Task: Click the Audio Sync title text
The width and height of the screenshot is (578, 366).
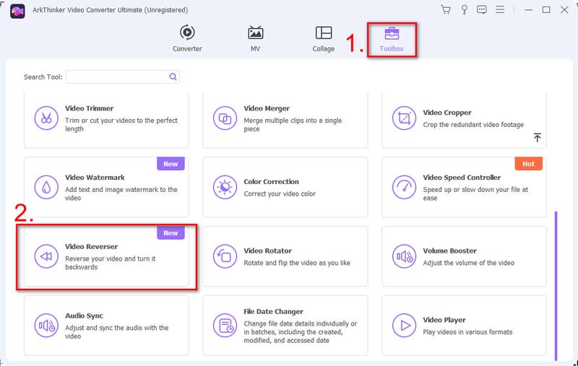Action: [x=84, y=315]
